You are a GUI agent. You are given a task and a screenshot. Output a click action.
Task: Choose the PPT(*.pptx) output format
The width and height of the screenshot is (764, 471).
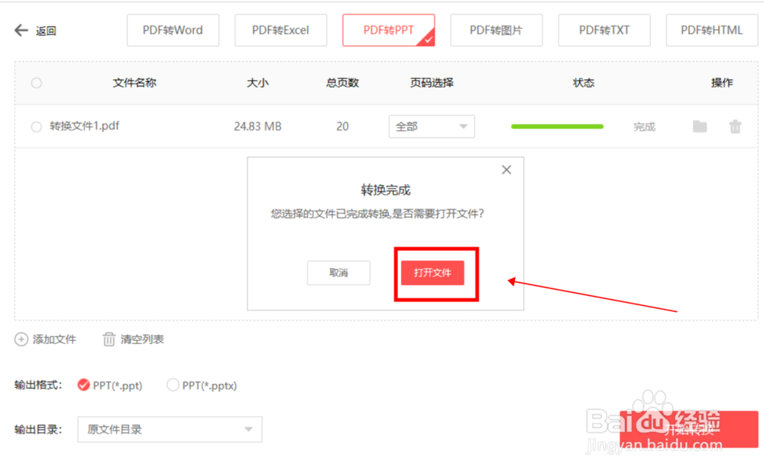click(173, 385)
